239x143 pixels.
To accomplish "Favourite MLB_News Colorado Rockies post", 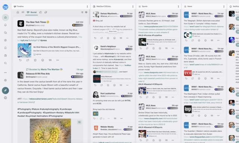I will (x=153, y=48).
